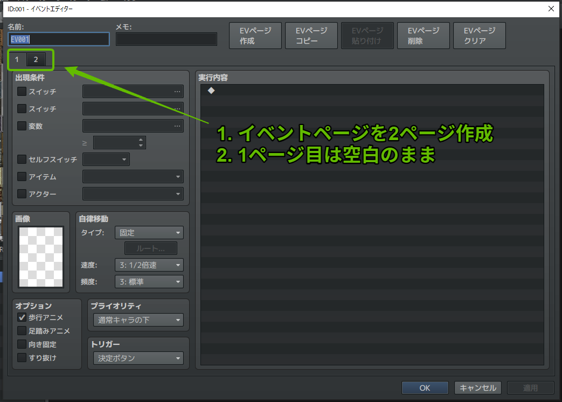Click the EVページクリア (clear EV page) button
The width and height of the screenshot is (562, 402).
tap(479, 35)
